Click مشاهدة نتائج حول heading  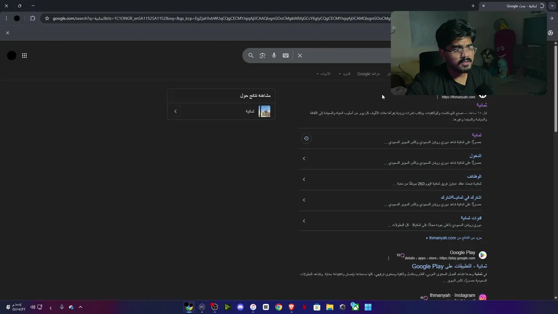pyautogui.click(x=255, y=96)
